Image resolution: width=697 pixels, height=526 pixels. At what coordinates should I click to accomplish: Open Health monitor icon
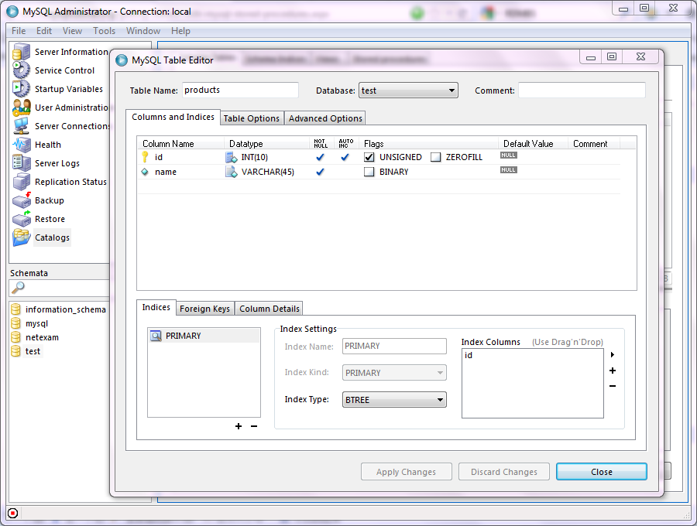click(21, 145)
